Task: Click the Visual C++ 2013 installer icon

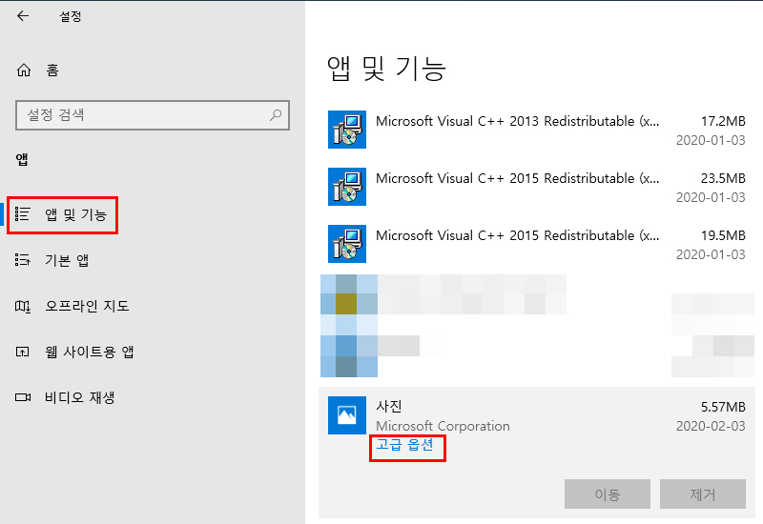Action: (x=347, y=130)
